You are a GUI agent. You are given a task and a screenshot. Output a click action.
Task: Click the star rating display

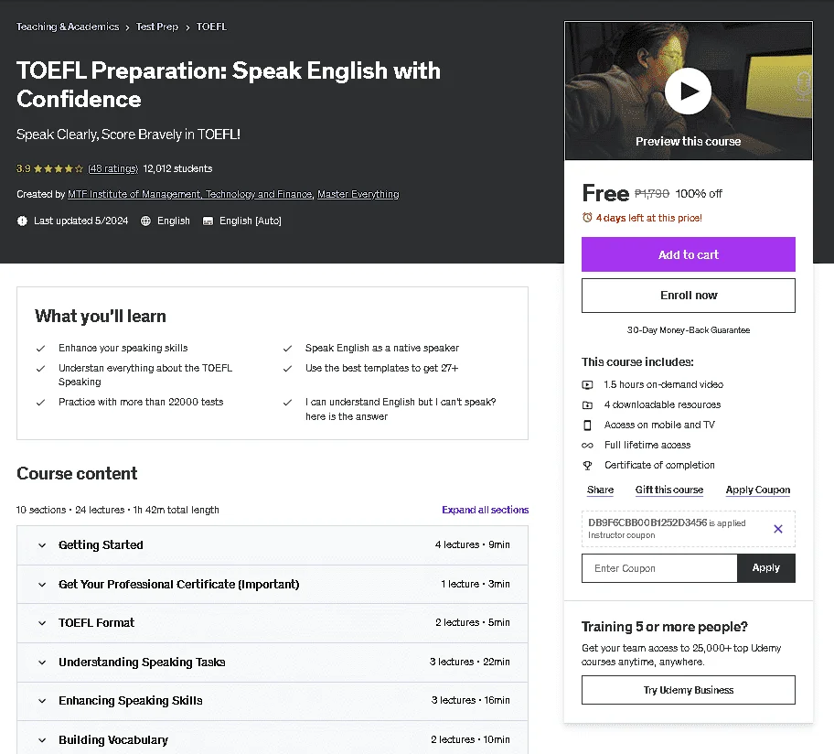[59, 168]
